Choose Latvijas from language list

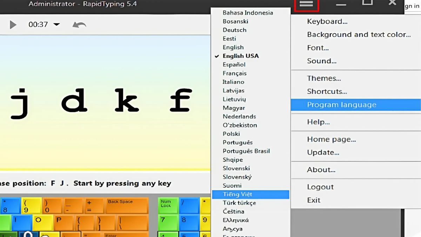[233, 91]
